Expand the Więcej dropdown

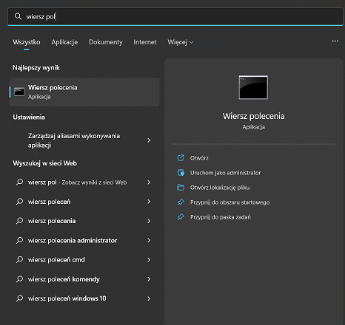[181, 42]
